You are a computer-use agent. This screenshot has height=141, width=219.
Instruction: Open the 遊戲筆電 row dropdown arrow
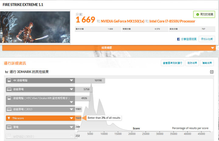click(x=71, y=90)
